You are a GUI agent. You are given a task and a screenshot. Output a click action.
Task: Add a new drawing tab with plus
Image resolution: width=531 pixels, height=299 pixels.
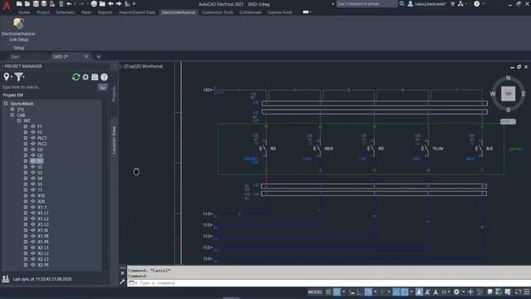point(98,56)
